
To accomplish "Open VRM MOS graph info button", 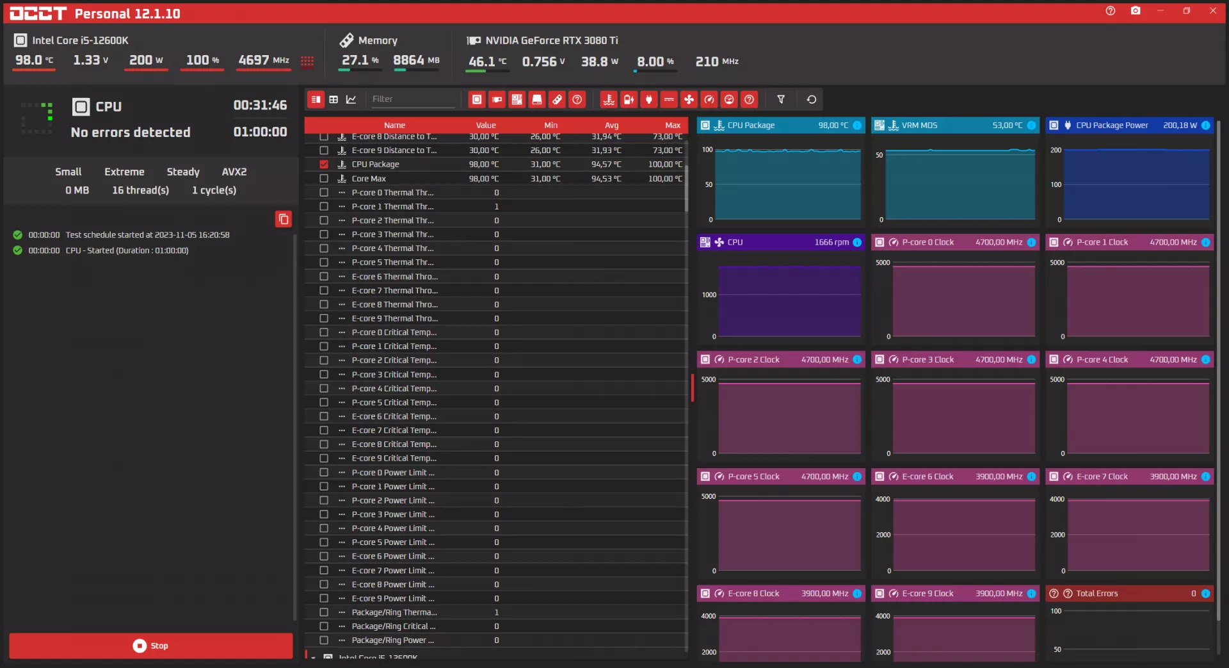I will 1031,126.
